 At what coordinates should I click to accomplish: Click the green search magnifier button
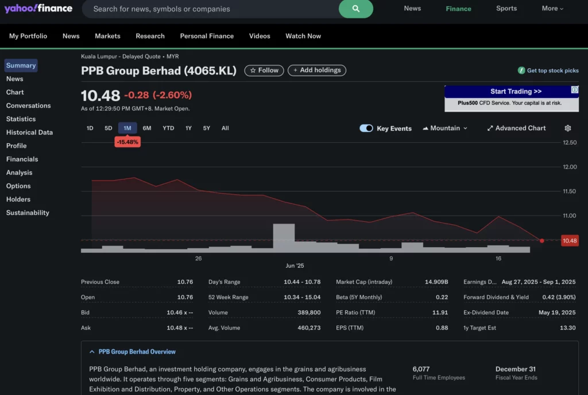[x=355, y=9]
